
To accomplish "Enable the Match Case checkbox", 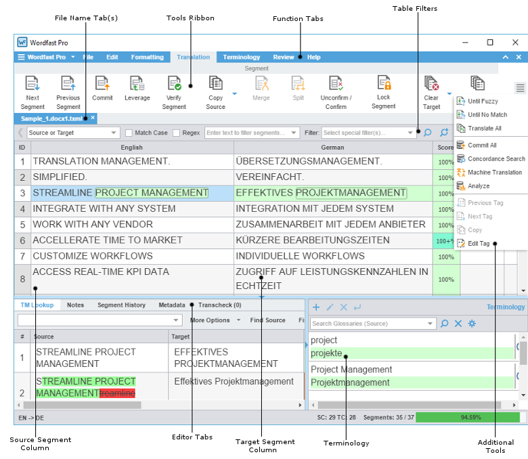I will coord(129,133).
